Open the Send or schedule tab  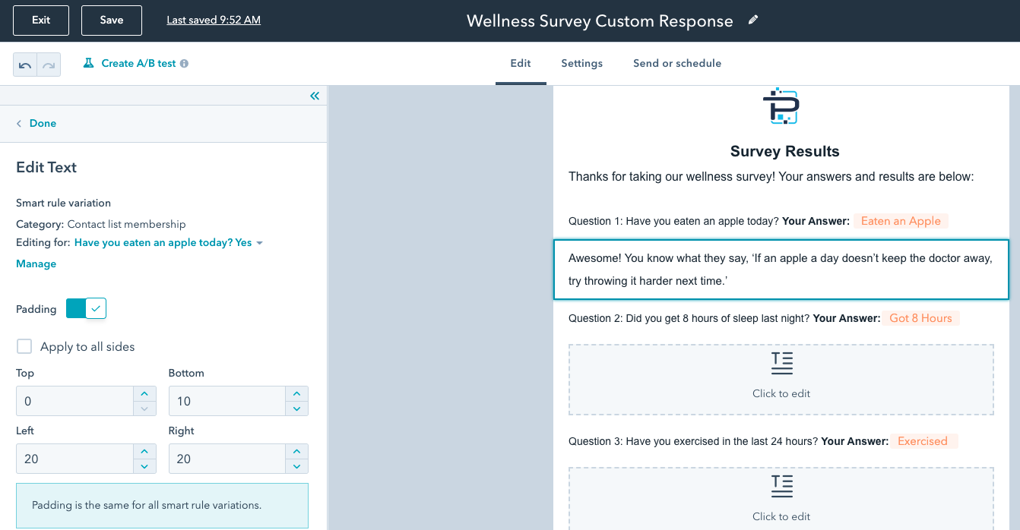(x=677, y=64)
